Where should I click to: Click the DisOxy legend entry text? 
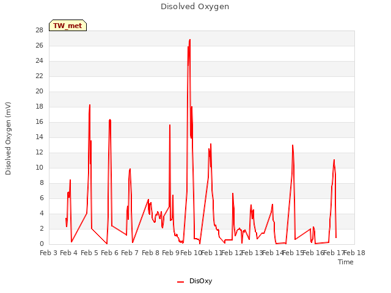click(200, 281)
